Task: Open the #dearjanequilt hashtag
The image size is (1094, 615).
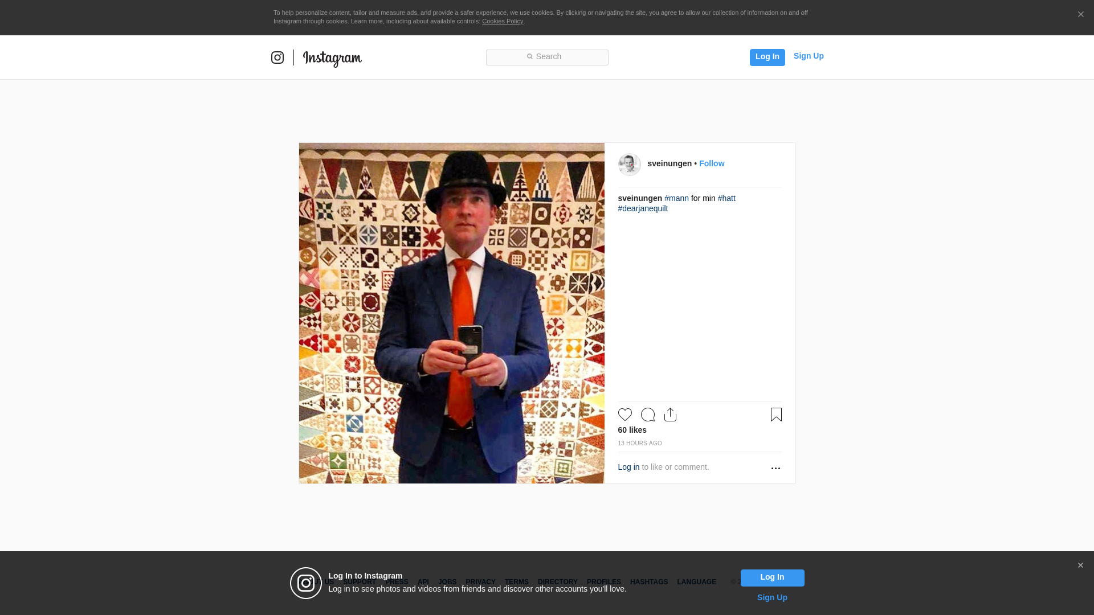Action: [643, 208]
